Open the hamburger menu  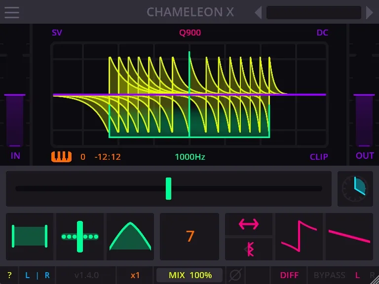12,12
